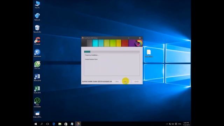
Task: Show hidden system tray icons
Action: [x=167, y=124]
